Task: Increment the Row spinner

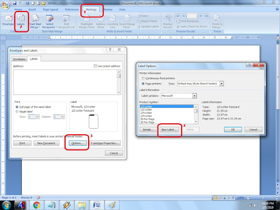Action: pyautogui.click(x=37, y=115)
